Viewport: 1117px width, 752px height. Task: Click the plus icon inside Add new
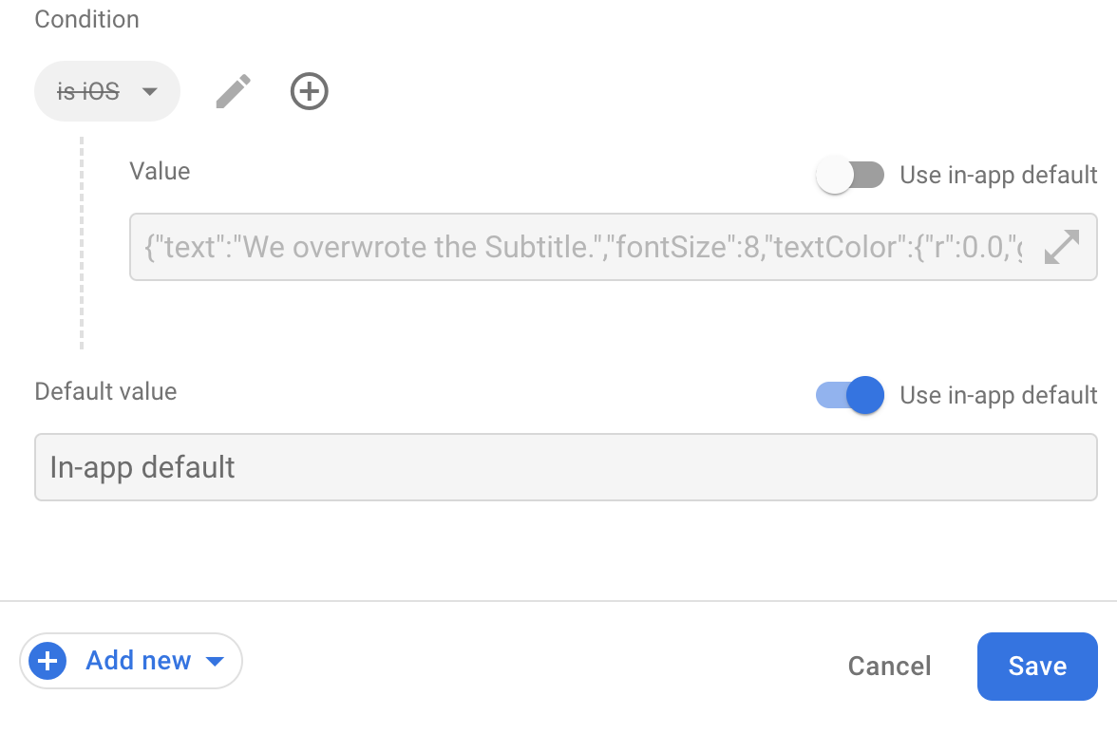click(47, 661)
